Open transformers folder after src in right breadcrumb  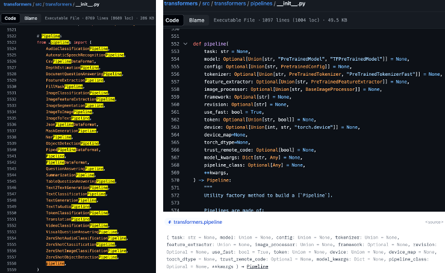point(230,4)
